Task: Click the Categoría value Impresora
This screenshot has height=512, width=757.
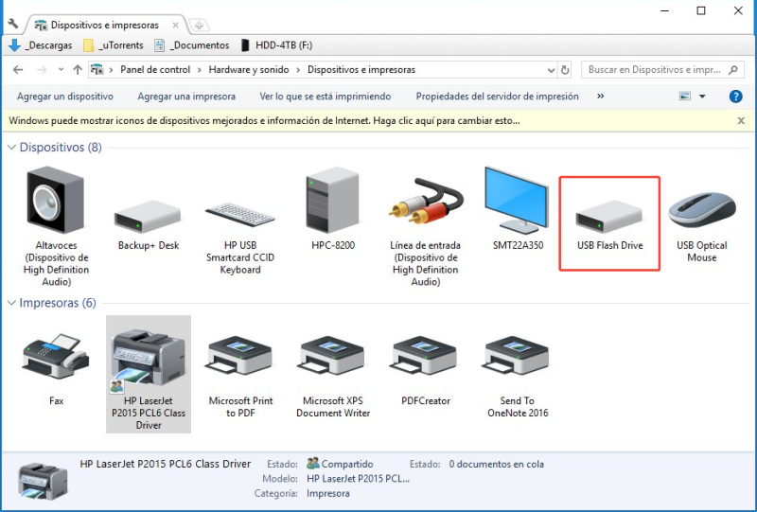Action: [327, 494]
